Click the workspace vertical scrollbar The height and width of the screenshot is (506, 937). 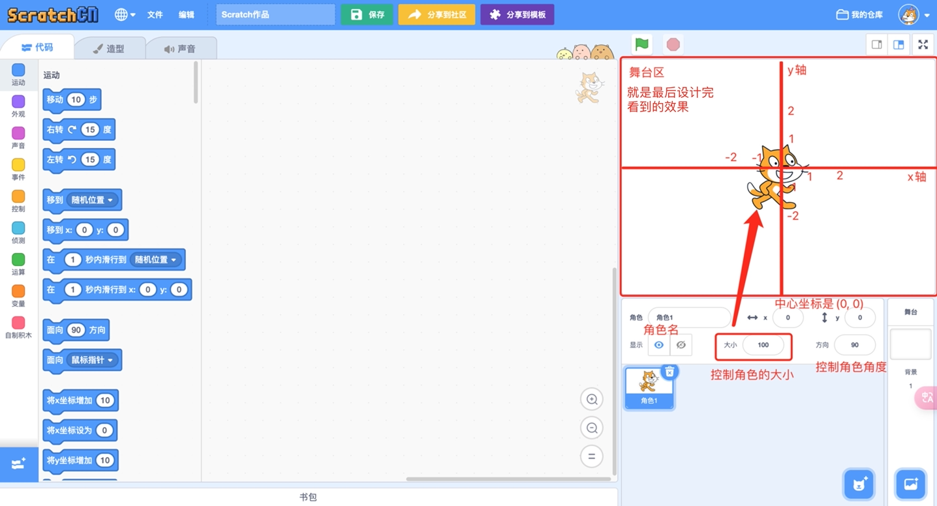tap(613, 370)
